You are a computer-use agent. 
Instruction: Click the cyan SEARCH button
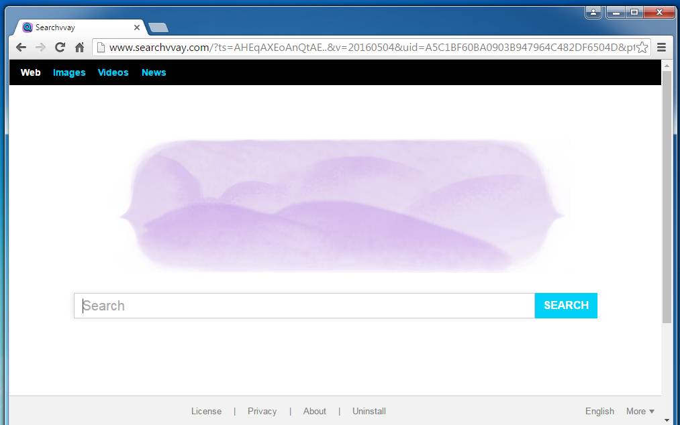[x=566, y=306]
